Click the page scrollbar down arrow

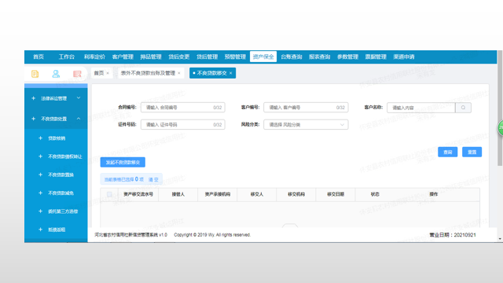click(500, 239)
